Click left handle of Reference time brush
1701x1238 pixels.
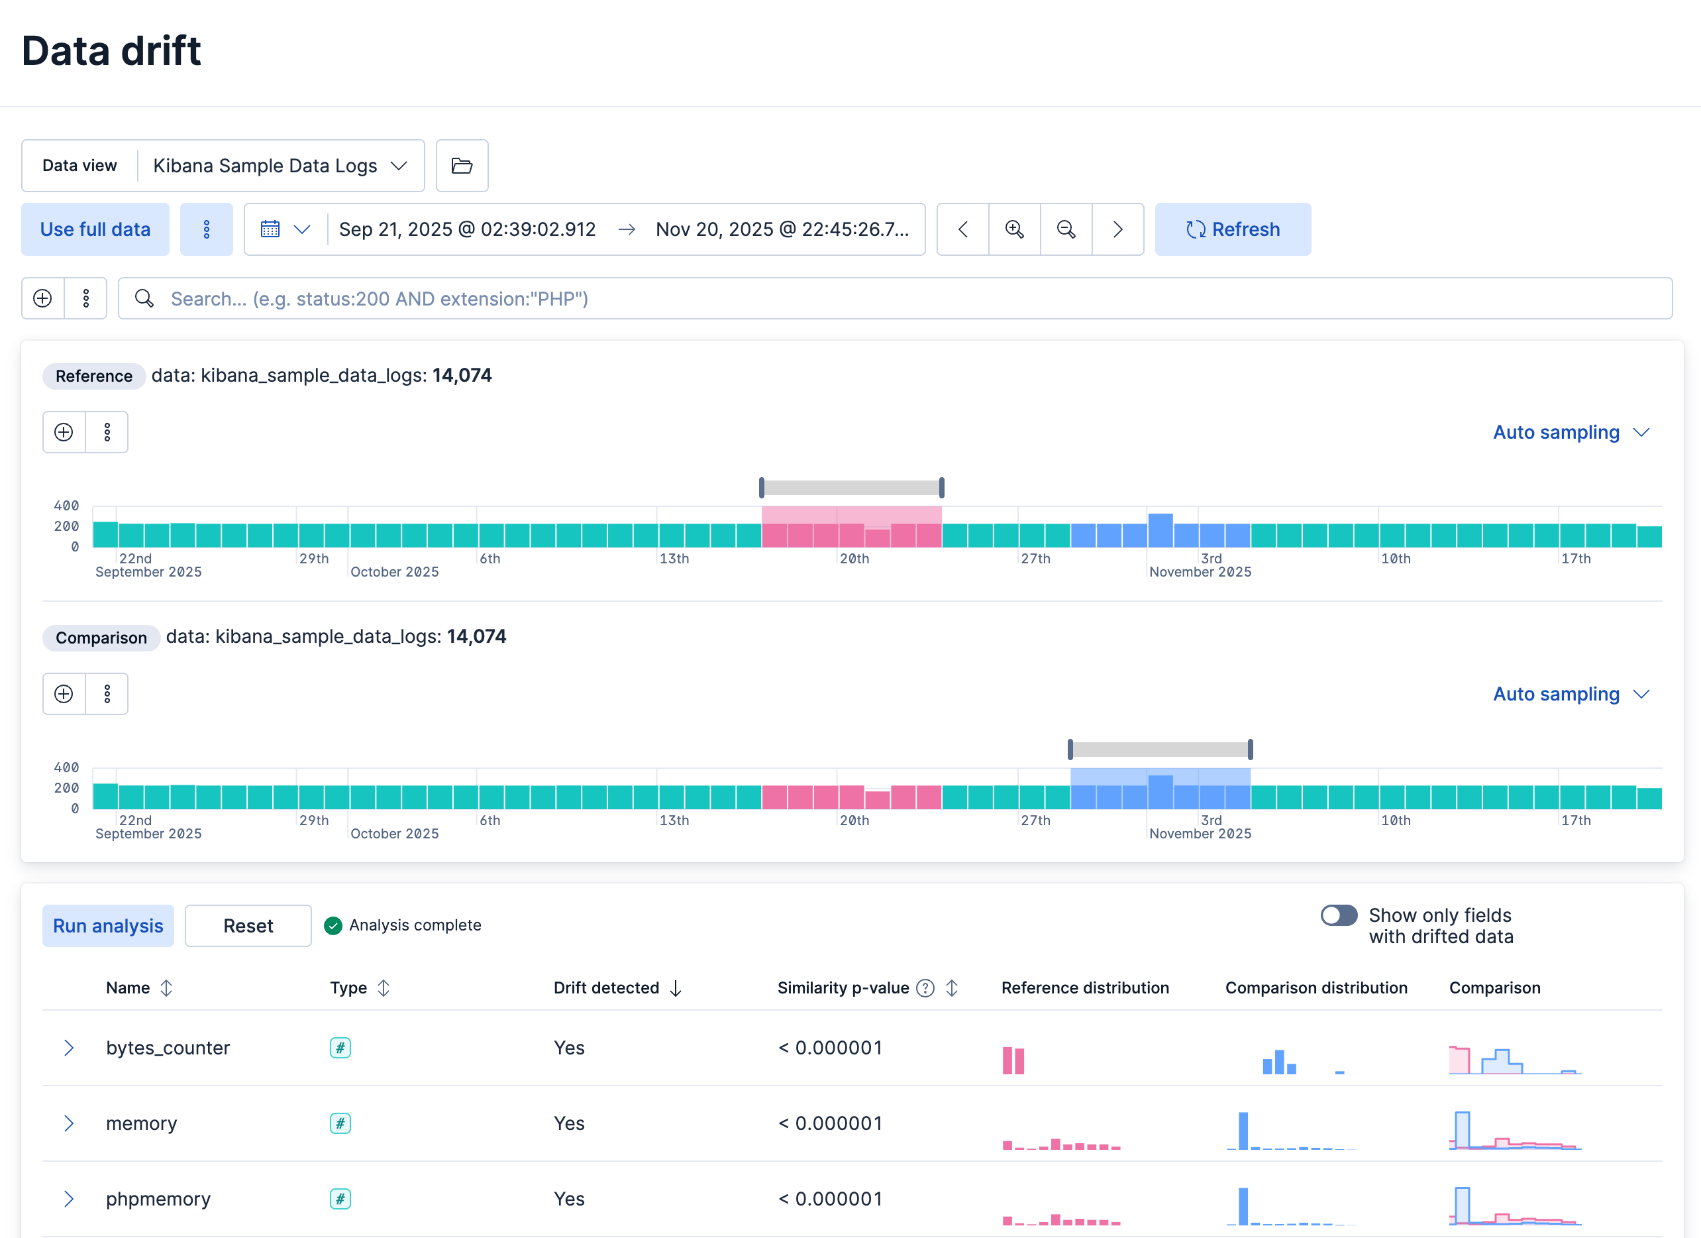click(x=762, y=488)
